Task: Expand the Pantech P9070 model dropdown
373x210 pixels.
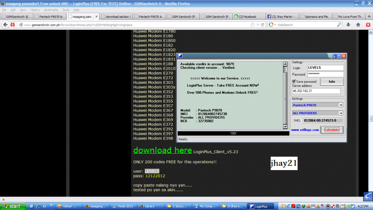Action: (341, 105)
